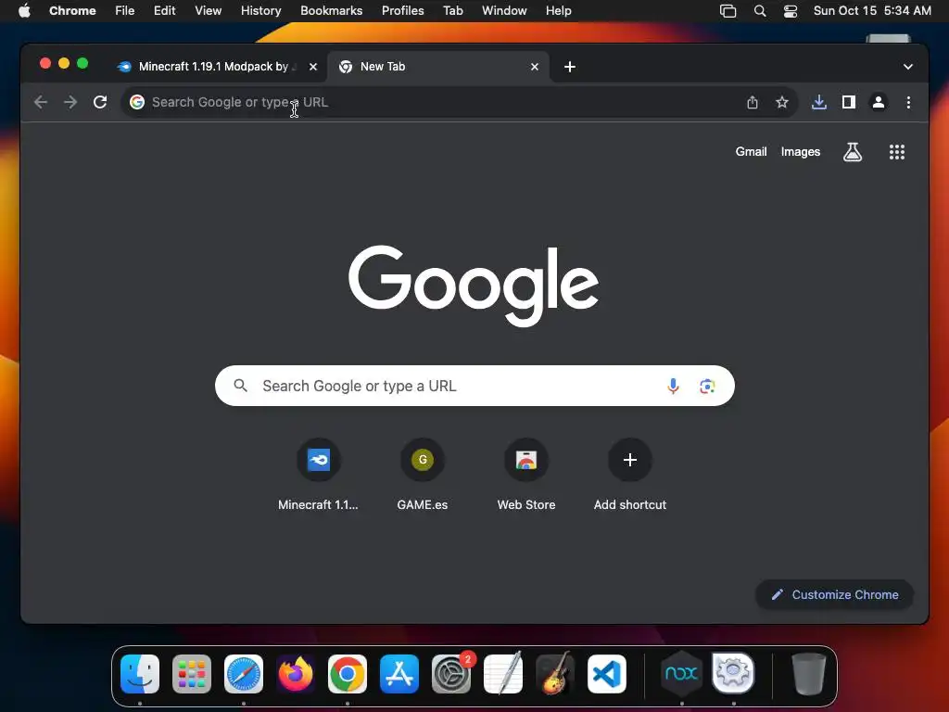Open the Nox app in the Dock
The height and width of the screenshot is (712, 949).
[x=681, y=674]
